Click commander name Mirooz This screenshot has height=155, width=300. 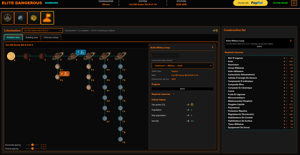point(106,4)
